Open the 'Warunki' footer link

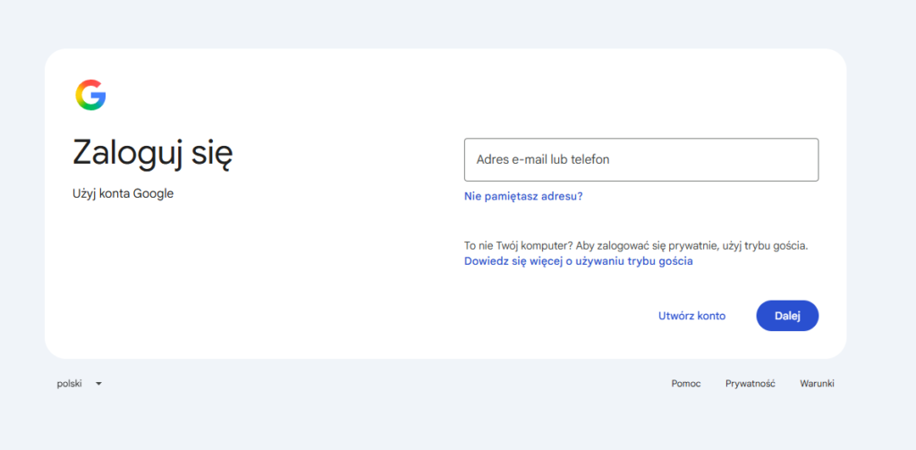(817, 384)
